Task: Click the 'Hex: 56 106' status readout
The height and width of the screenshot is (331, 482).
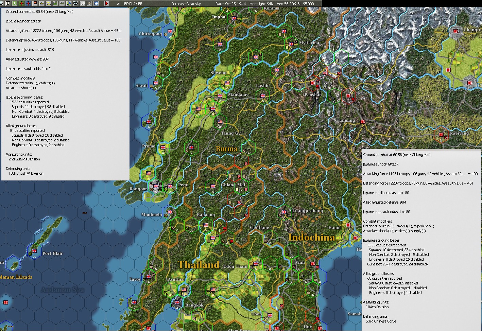Action: pyautogui.click(x=286, y=4)
